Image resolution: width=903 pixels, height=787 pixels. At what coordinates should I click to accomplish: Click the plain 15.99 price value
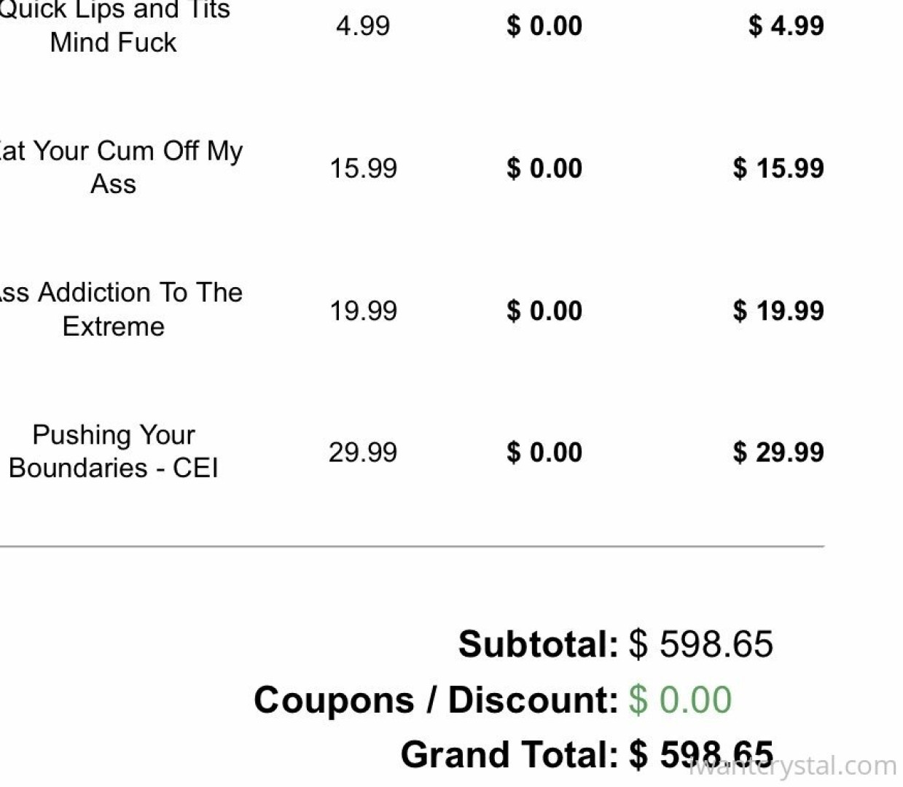[363, 168]
